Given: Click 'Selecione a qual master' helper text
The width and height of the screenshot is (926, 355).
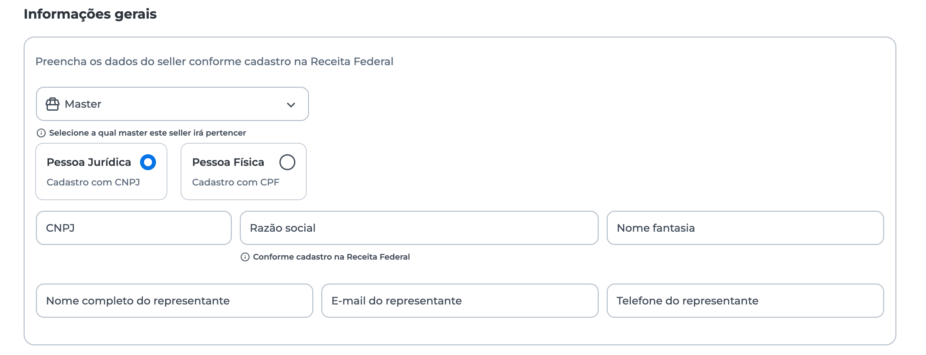Looking at the screenshot, I should 147,133.
